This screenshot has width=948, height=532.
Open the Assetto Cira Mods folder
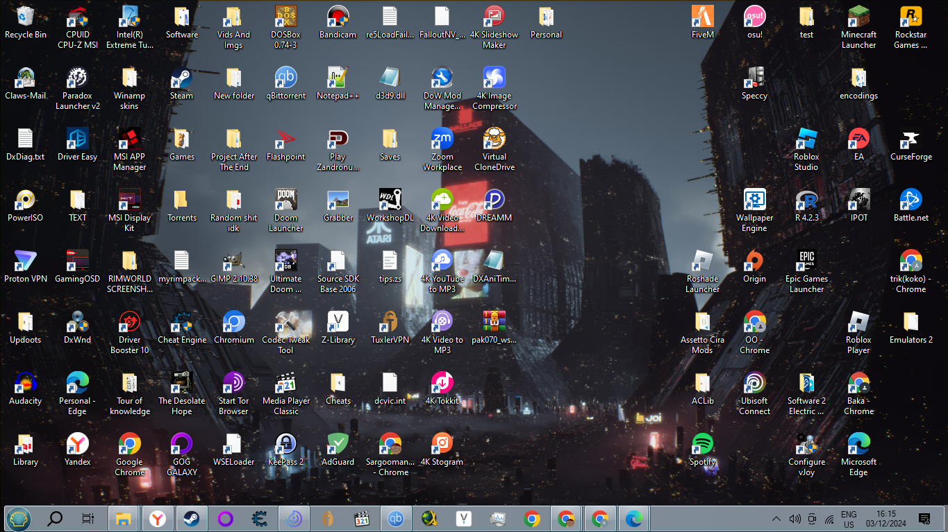click(702, 333)
